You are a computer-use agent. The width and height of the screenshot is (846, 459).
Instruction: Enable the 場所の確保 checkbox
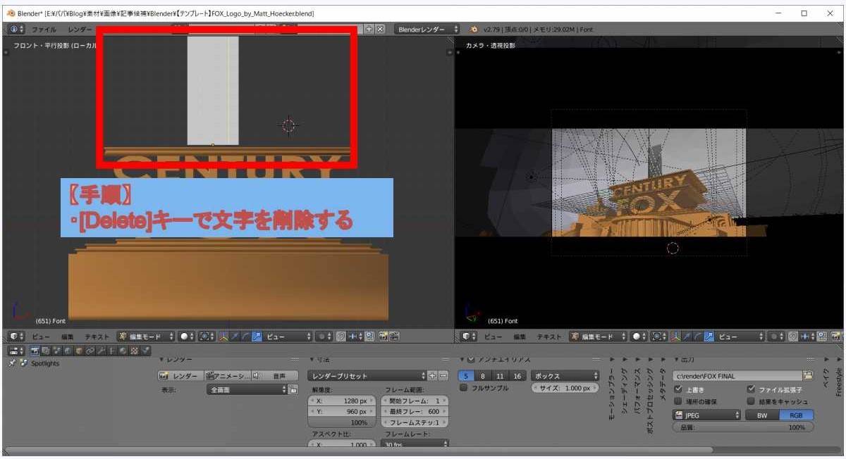click(678, 401)
